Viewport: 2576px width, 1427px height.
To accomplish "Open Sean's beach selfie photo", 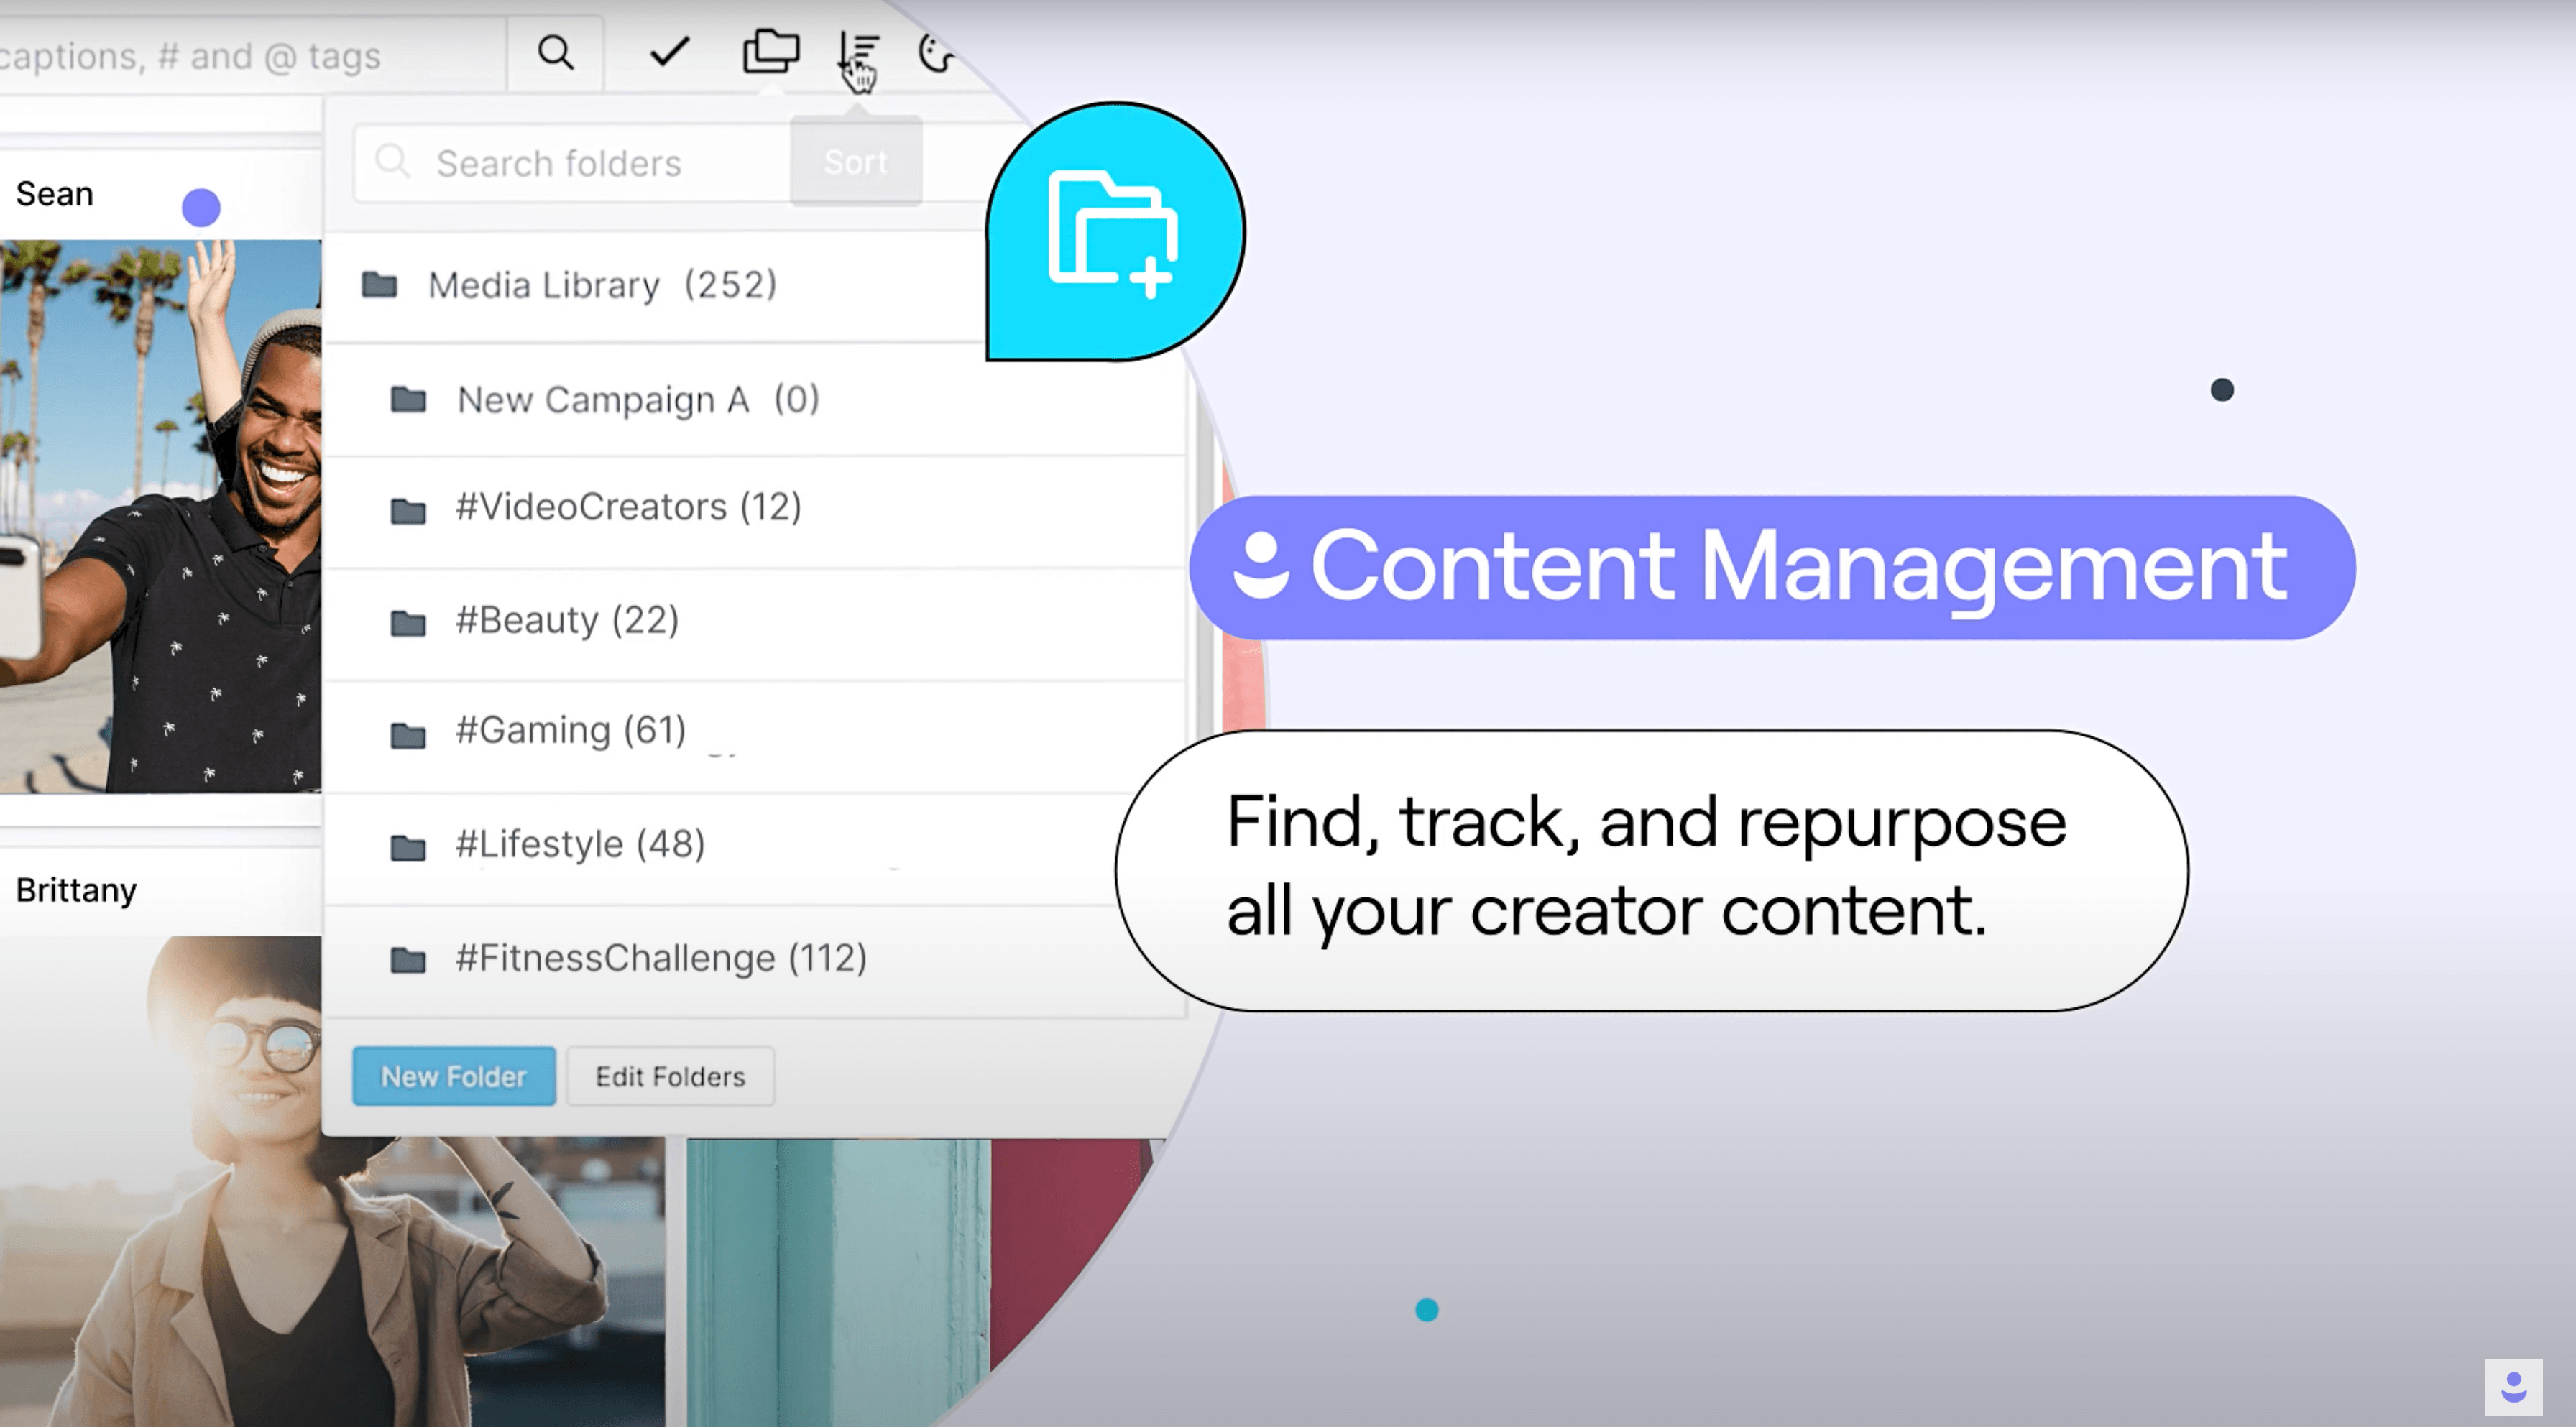I will (x=161, y=516).
